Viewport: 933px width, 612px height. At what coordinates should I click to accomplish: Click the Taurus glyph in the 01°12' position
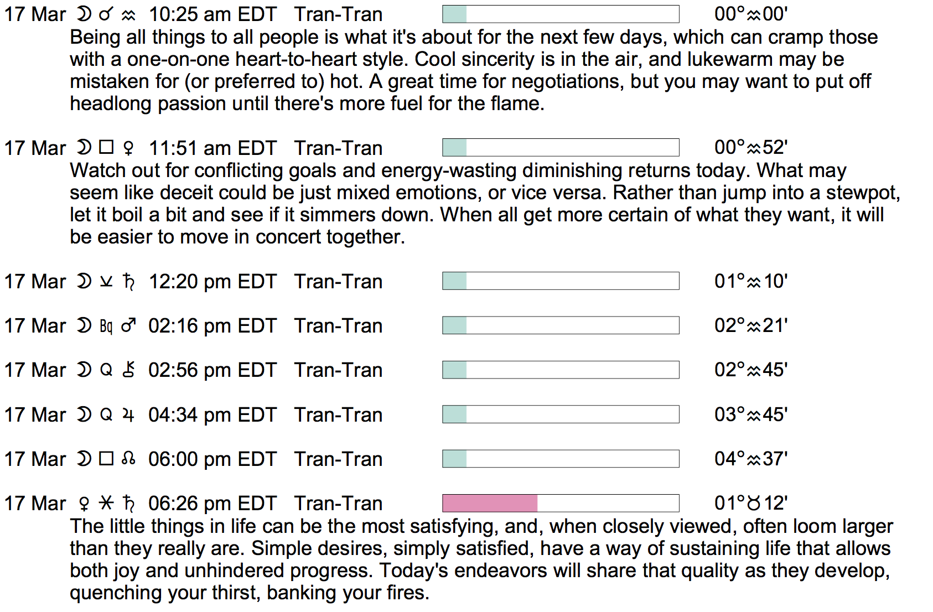click(754, 504)
